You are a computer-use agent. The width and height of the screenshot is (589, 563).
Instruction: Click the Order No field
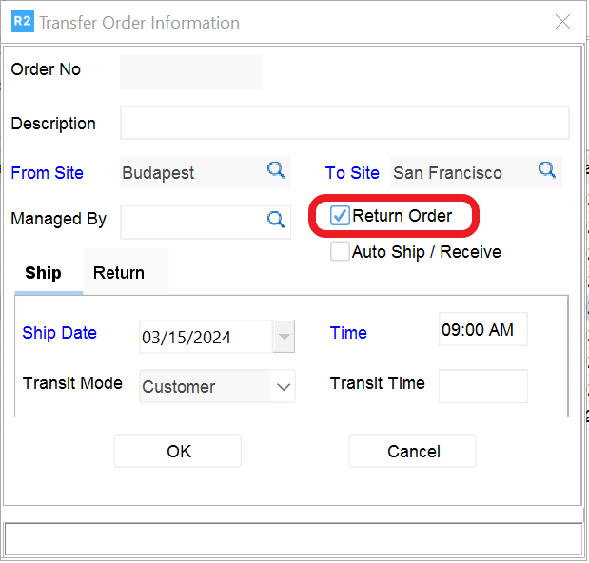pos(190,71)
